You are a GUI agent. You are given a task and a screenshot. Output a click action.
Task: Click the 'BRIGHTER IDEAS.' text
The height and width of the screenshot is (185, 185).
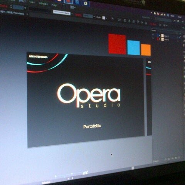[x=39, y=57]
